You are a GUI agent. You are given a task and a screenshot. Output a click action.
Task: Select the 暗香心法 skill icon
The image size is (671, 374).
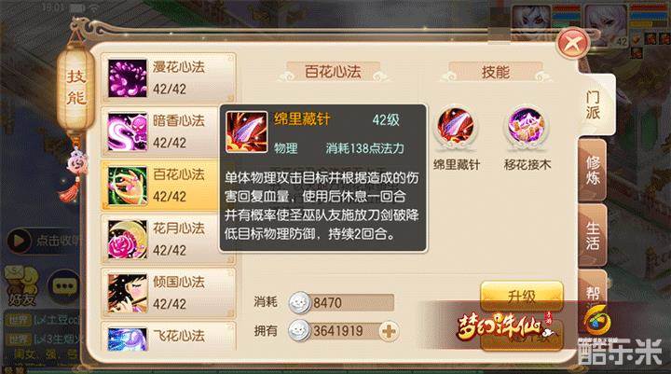click(x=127, y=132)
